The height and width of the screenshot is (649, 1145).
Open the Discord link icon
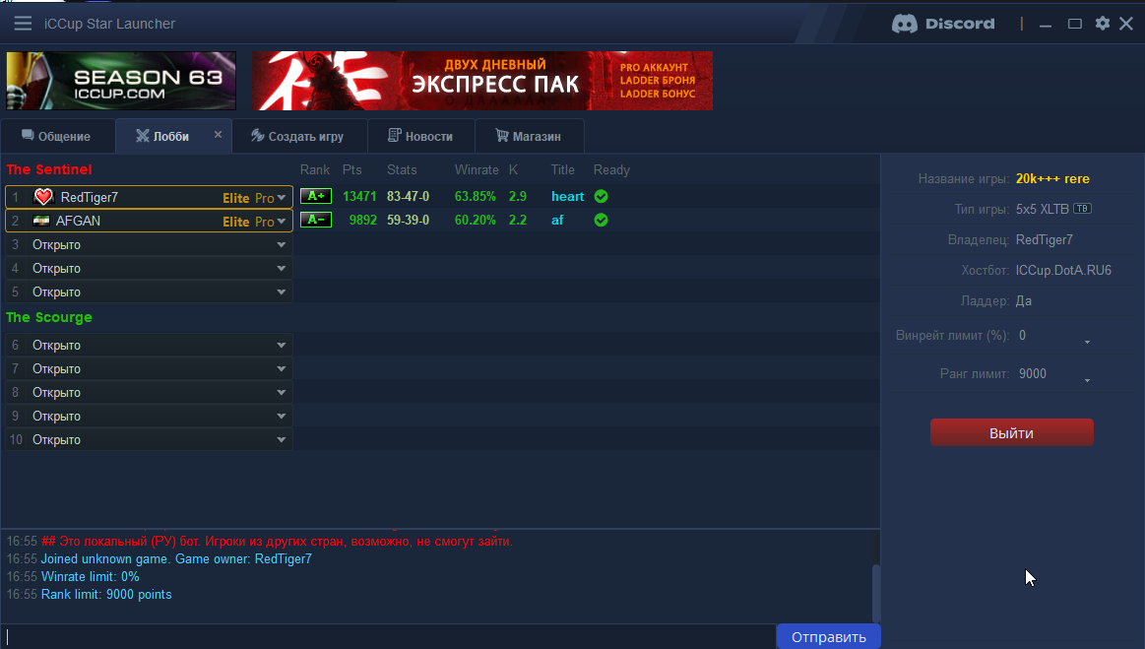(943, 24)
